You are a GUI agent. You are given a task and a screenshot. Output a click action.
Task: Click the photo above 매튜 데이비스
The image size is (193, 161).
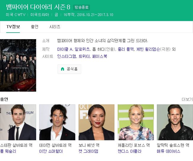pyautogui.click(x=175, y=122)
